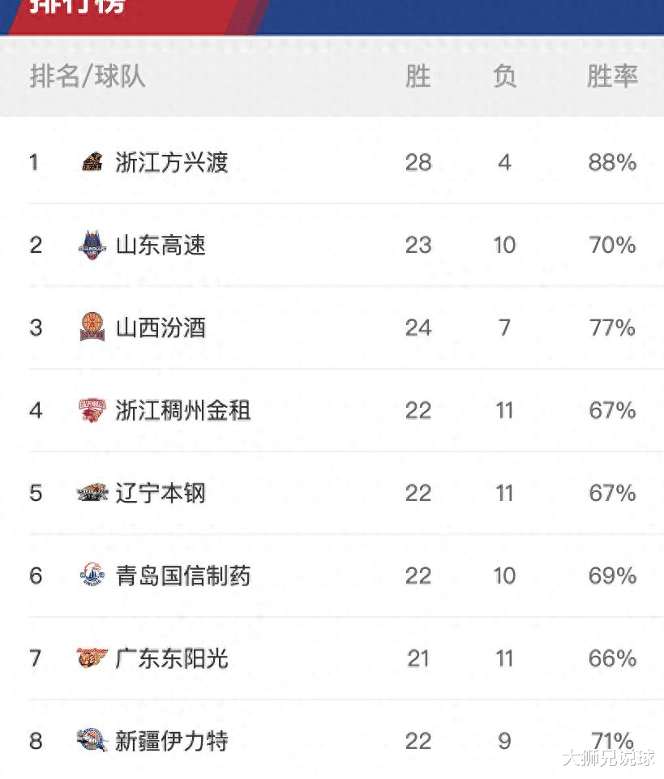Sort by the 胜率 column header
The height and width of the screenshot is (779, 664).
pyautogui.click(x=612, y=76)
